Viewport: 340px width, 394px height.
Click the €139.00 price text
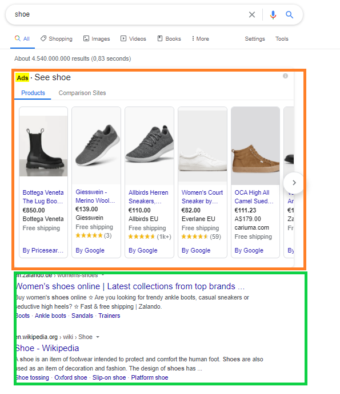click(x=86, y=209)
